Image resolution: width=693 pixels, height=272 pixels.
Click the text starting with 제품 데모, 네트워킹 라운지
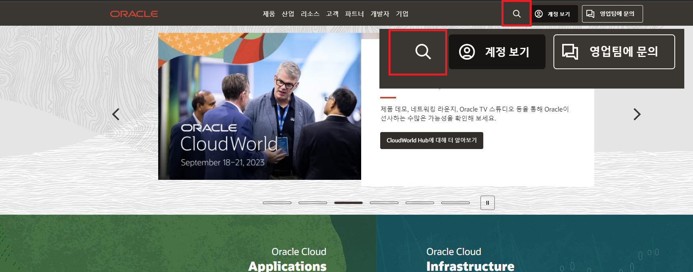475,113
